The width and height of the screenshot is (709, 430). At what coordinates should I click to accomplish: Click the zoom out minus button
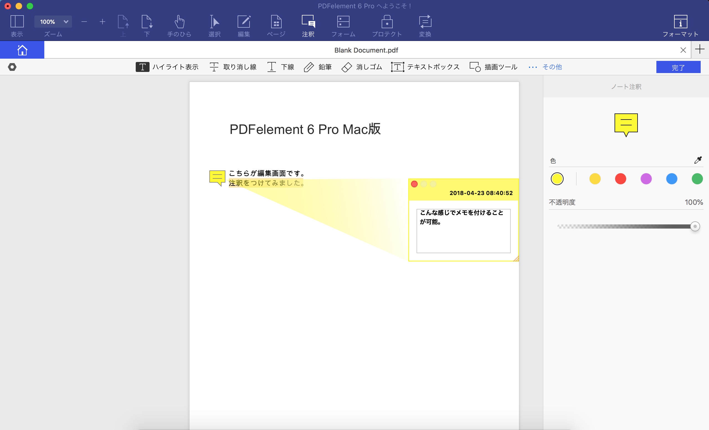(x=84, y=22)
